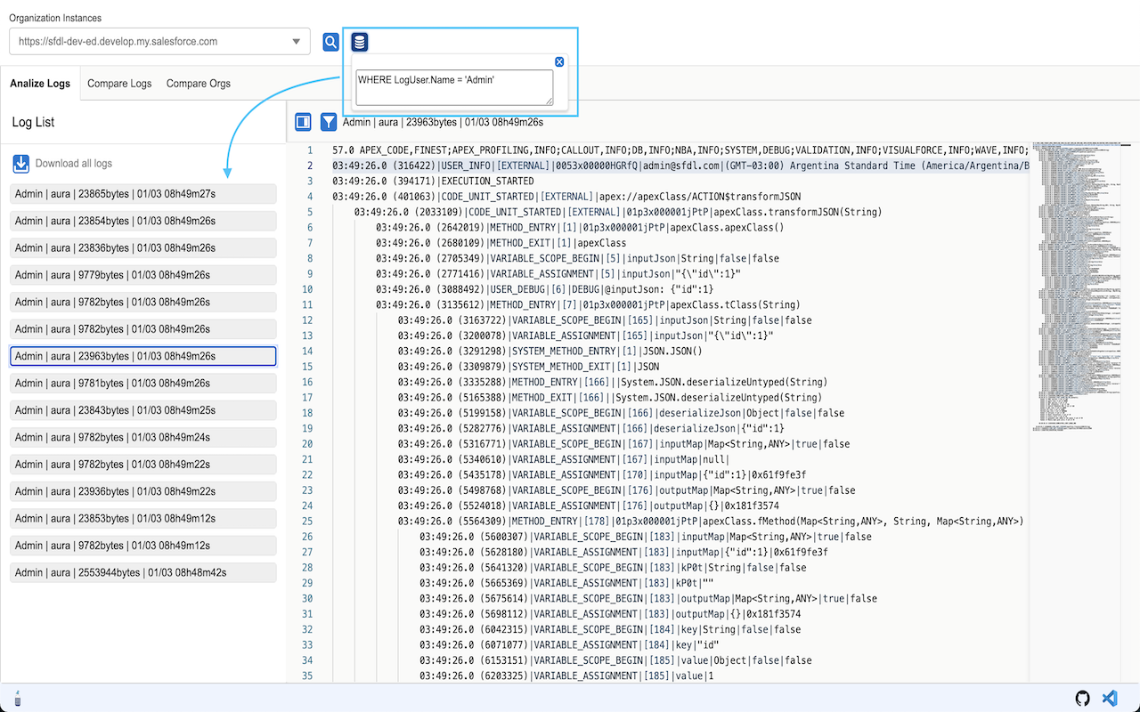Switch to the Compare Logs tab
The image size is (1140, 712).
click(x=119, y=84)
